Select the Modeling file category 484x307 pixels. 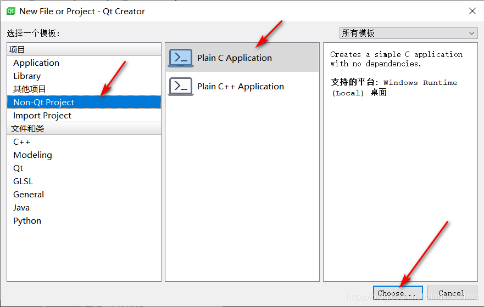coord(84,155)
